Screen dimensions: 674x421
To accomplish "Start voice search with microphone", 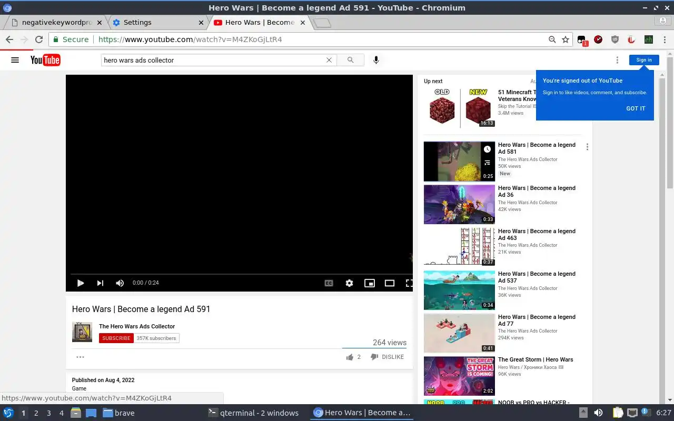I will (x=376, y=60).
